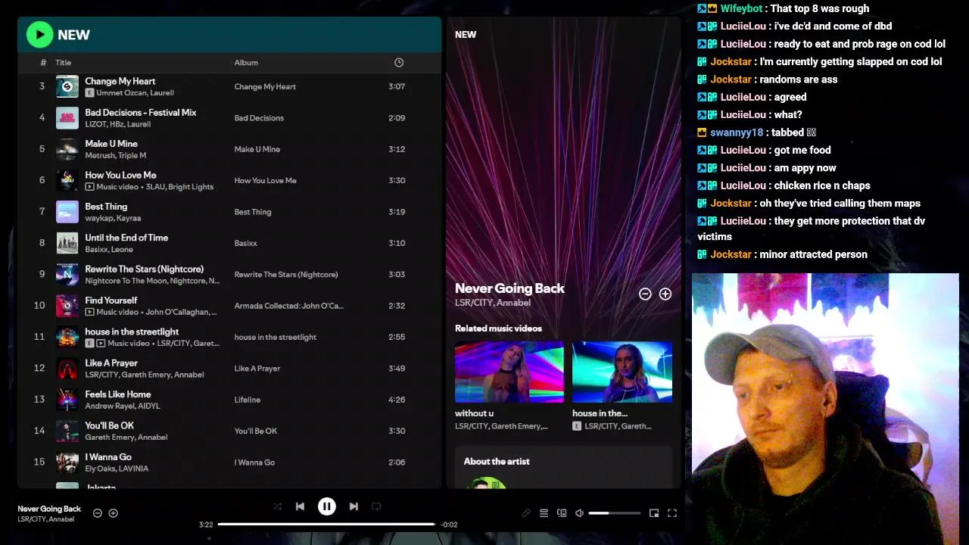This screenshot has width=969, height=545.
Task: Click Wifeybot's username in chat
Action: click(x=741, y=8)
